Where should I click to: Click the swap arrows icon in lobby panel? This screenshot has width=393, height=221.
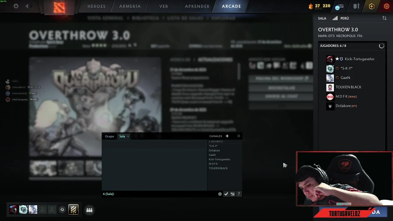384,18
